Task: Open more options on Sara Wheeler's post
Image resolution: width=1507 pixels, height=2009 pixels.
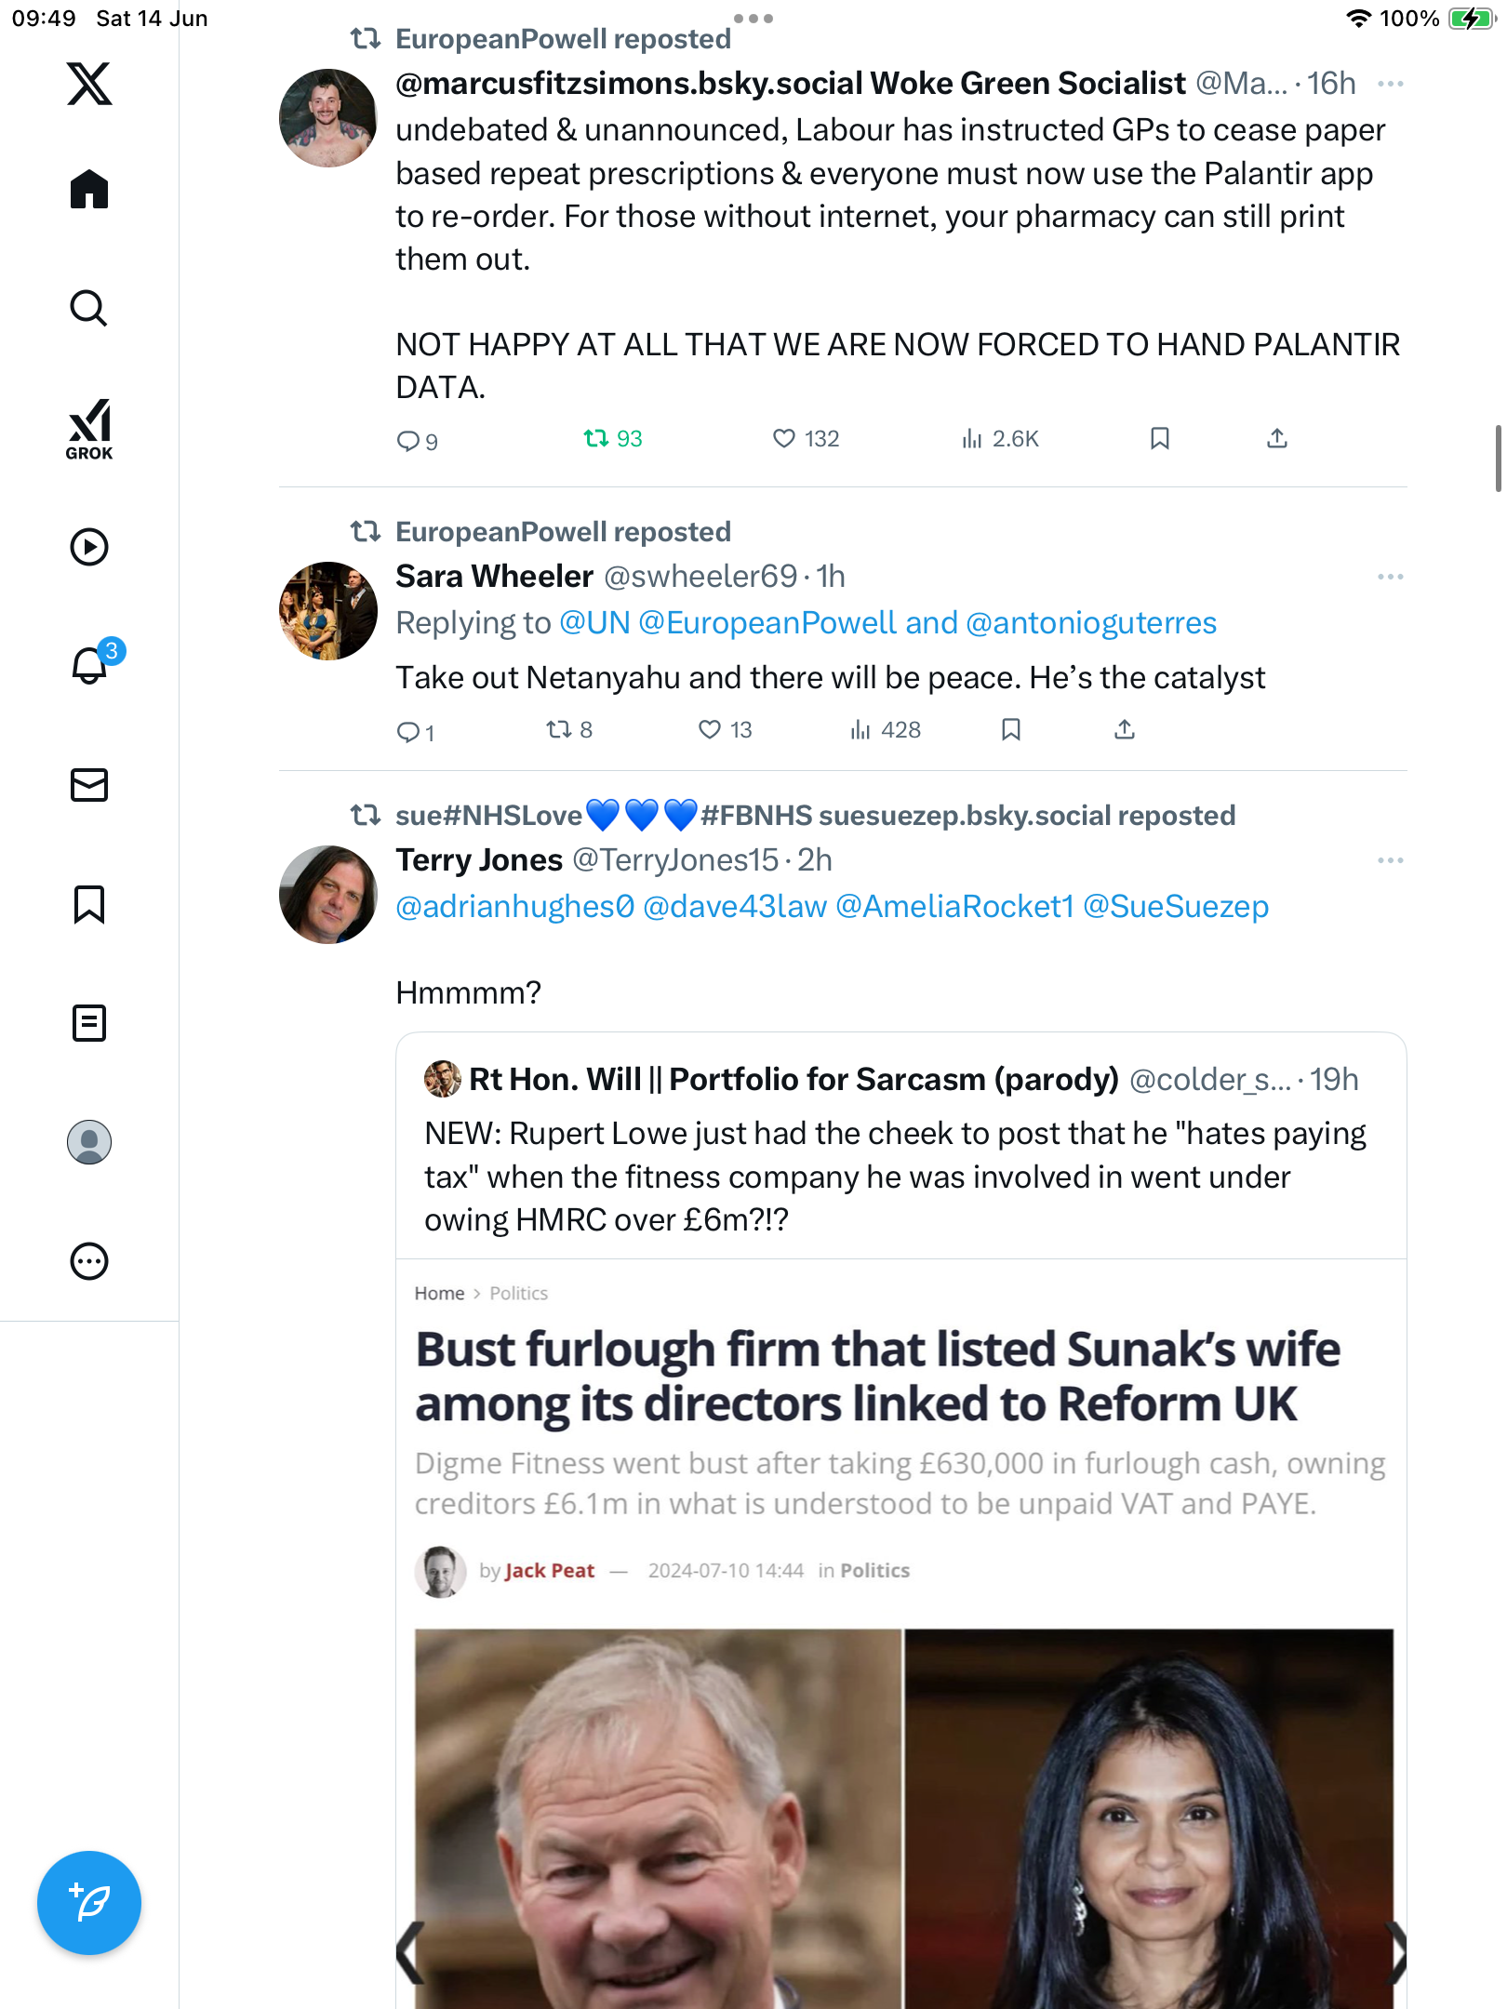Action: tap(1391, 577)
